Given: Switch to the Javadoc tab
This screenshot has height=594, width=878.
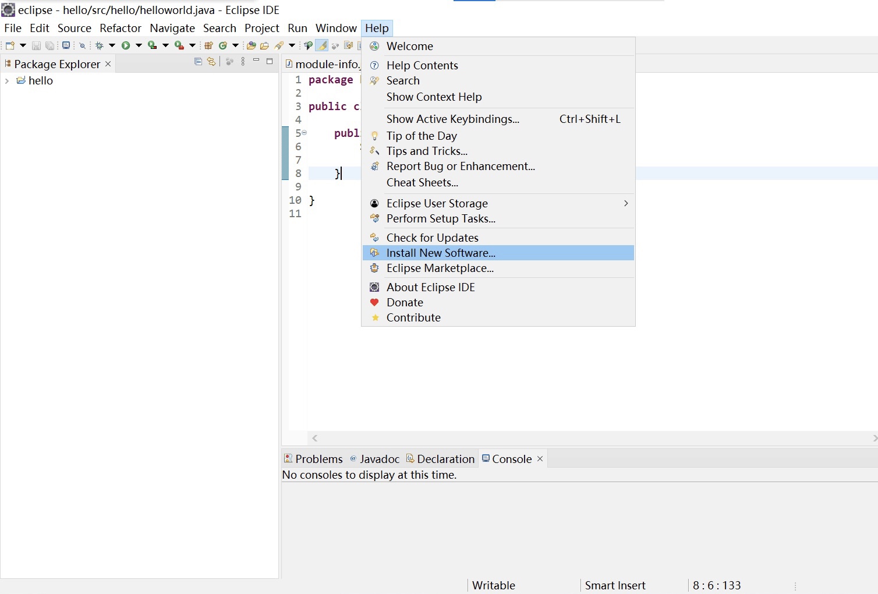Looking at the screenshot, I should (x=374, y=459).
